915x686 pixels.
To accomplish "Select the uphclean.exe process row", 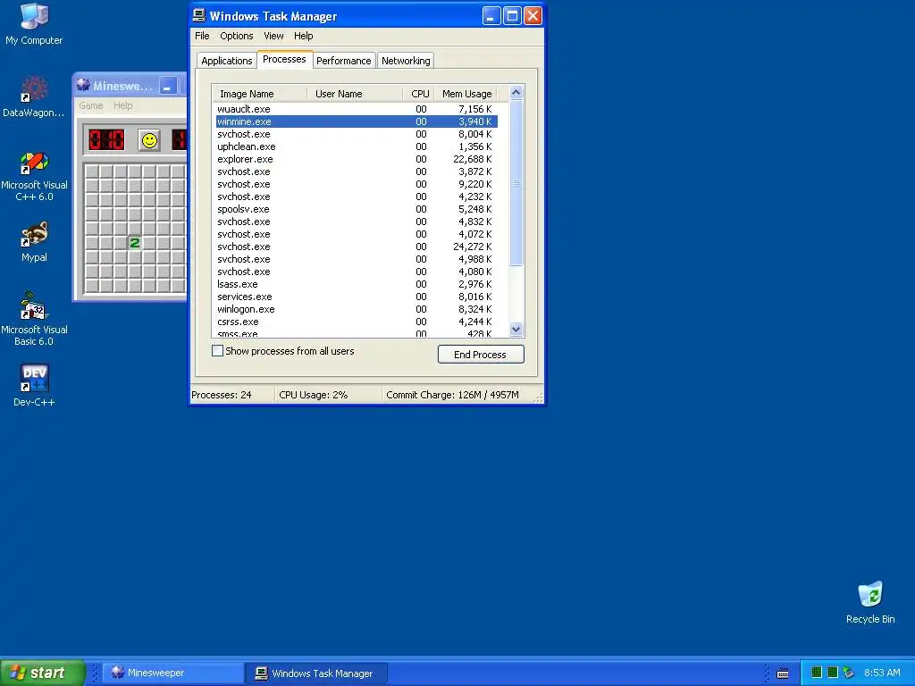I will tap(356, 146).
